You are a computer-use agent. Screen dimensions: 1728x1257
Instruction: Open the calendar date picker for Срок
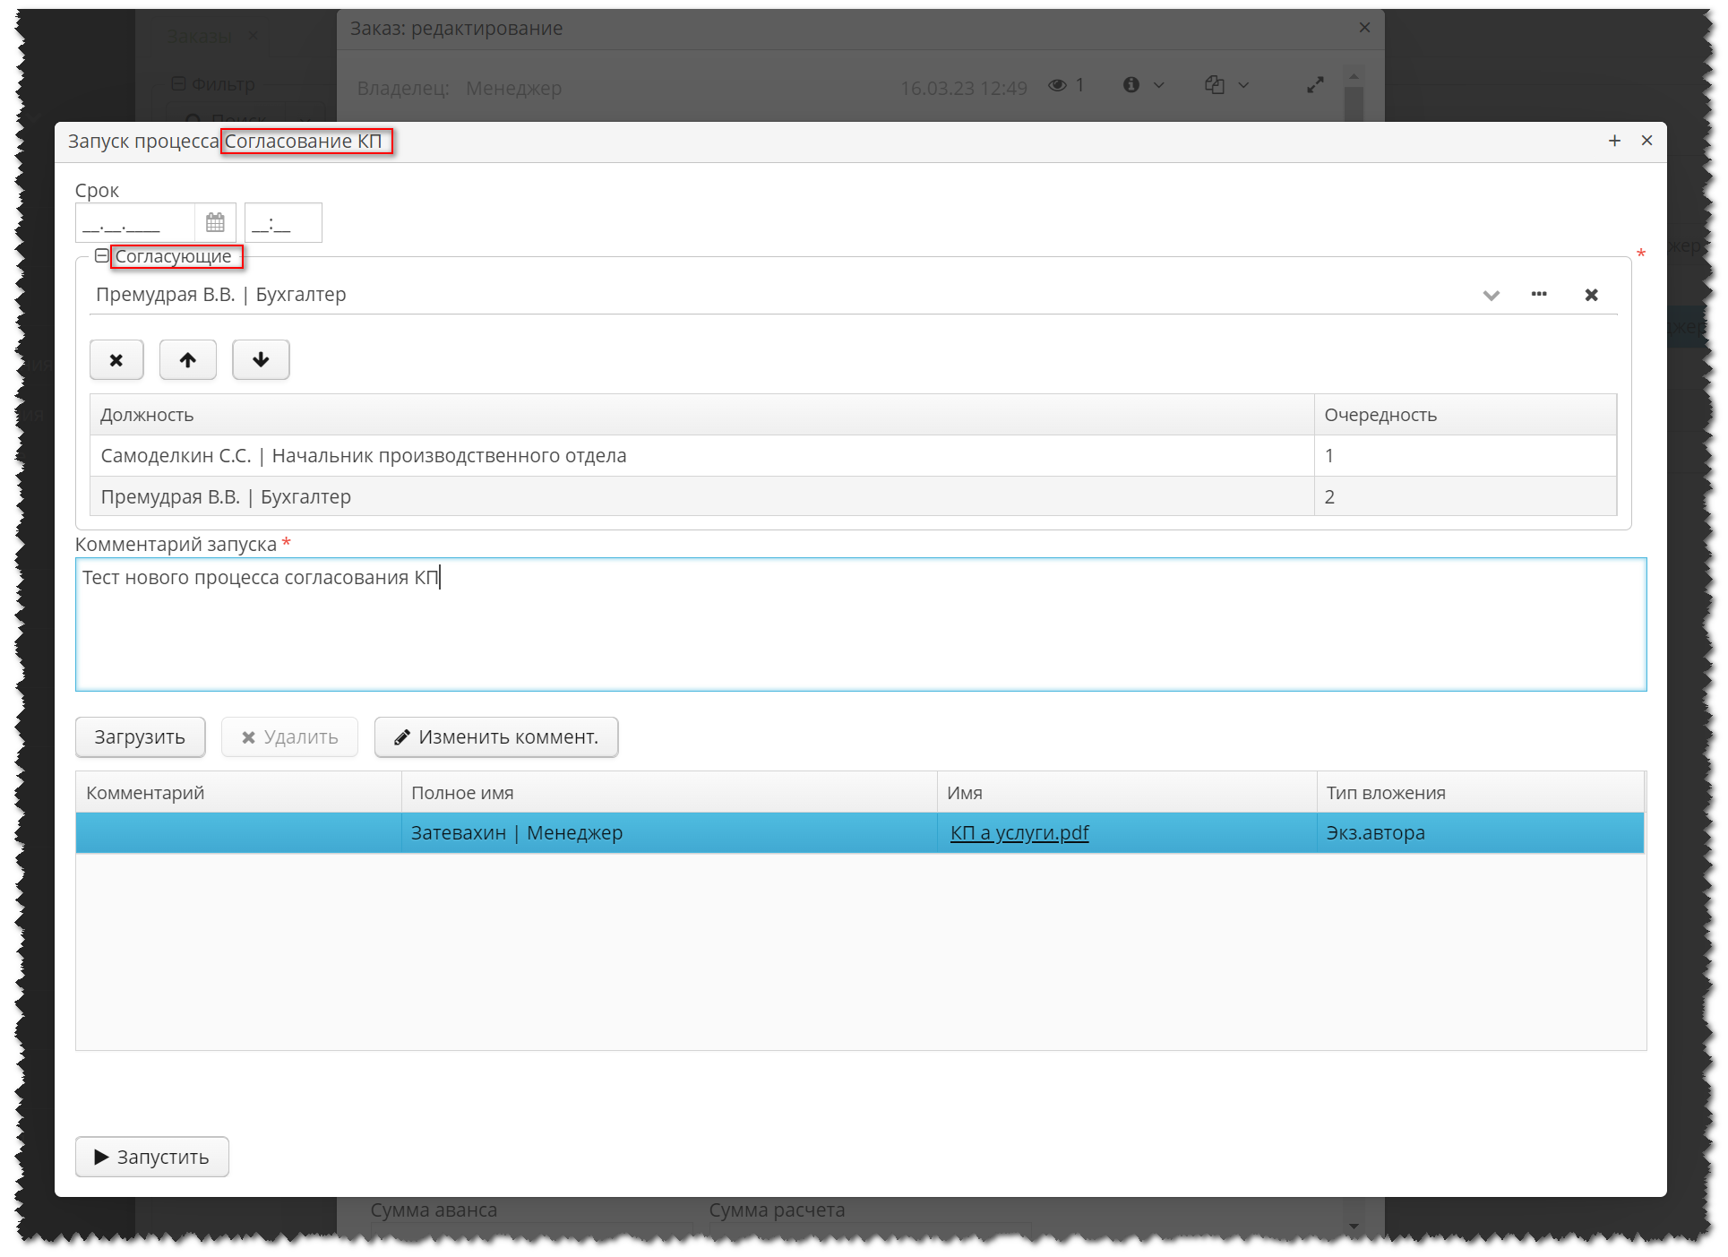click(x=214, y=221)
